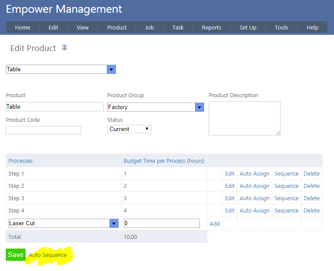Open the Reports menu
The height and width of the screenshot is (271, 334).
pyautogui.click(x=211, y=27)
